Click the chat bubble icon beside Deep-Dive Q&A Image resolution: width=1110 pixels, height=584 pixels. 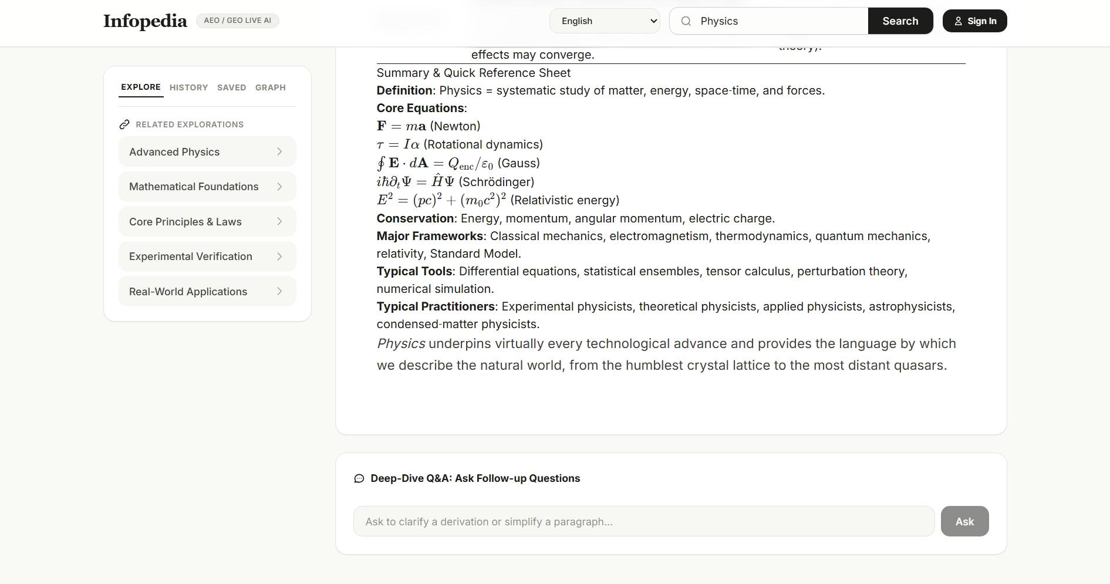359,478
